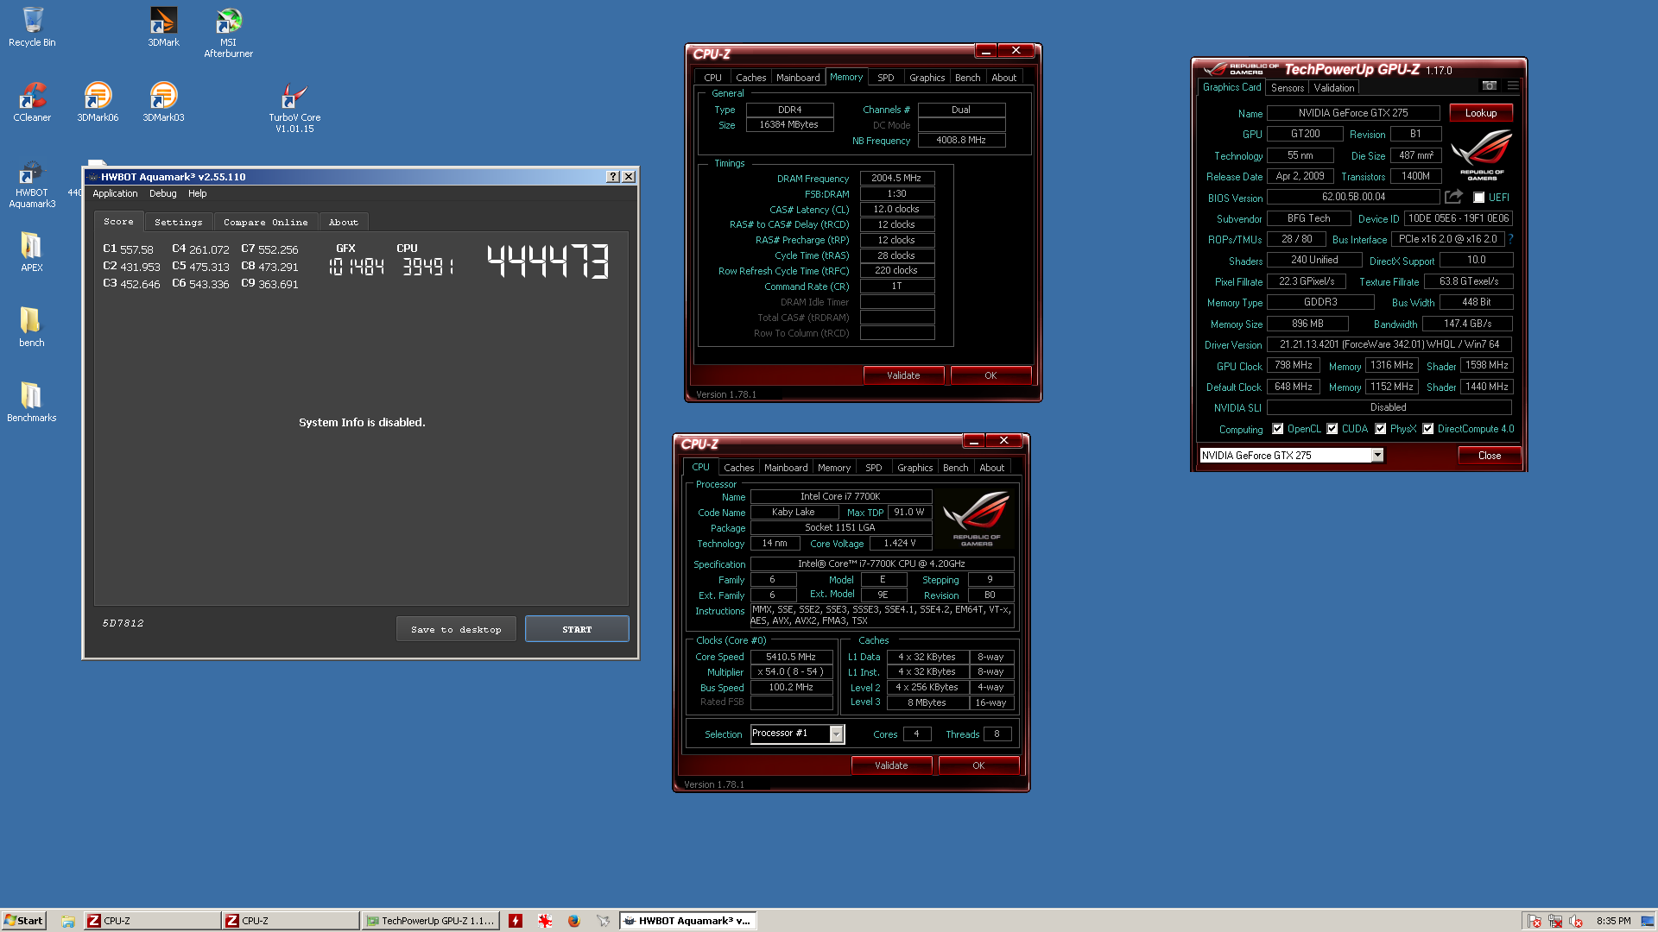1658x932 pixels.
Task: Click the START button in Aquamark
Action: point(577,629)
